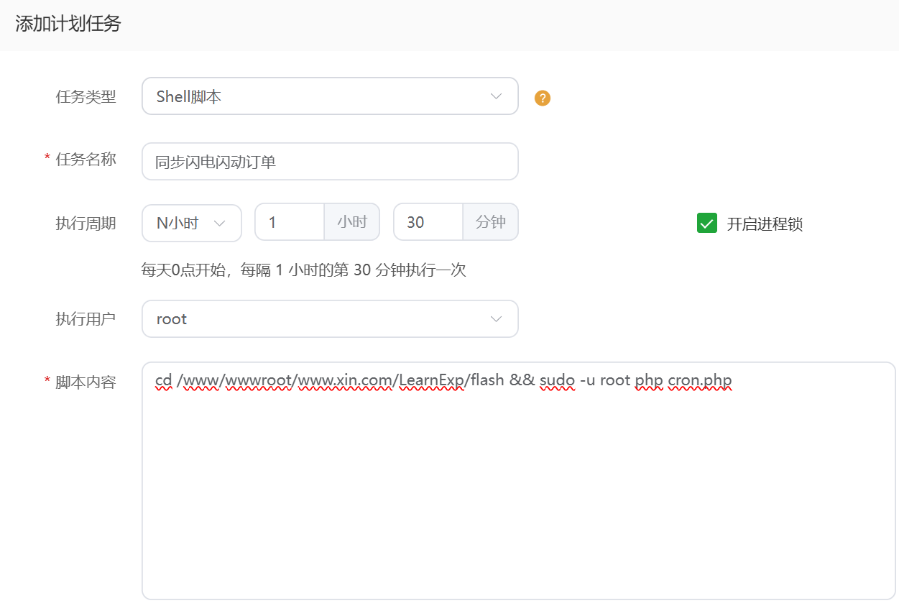Click the 脚本内容 required field label
The width and height of the screenshot is (899, 616).
coord(86,382)
